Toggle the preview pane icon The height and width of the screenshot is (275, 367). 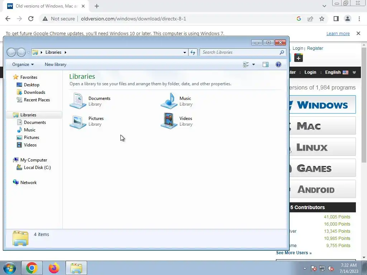pos(266,64)
